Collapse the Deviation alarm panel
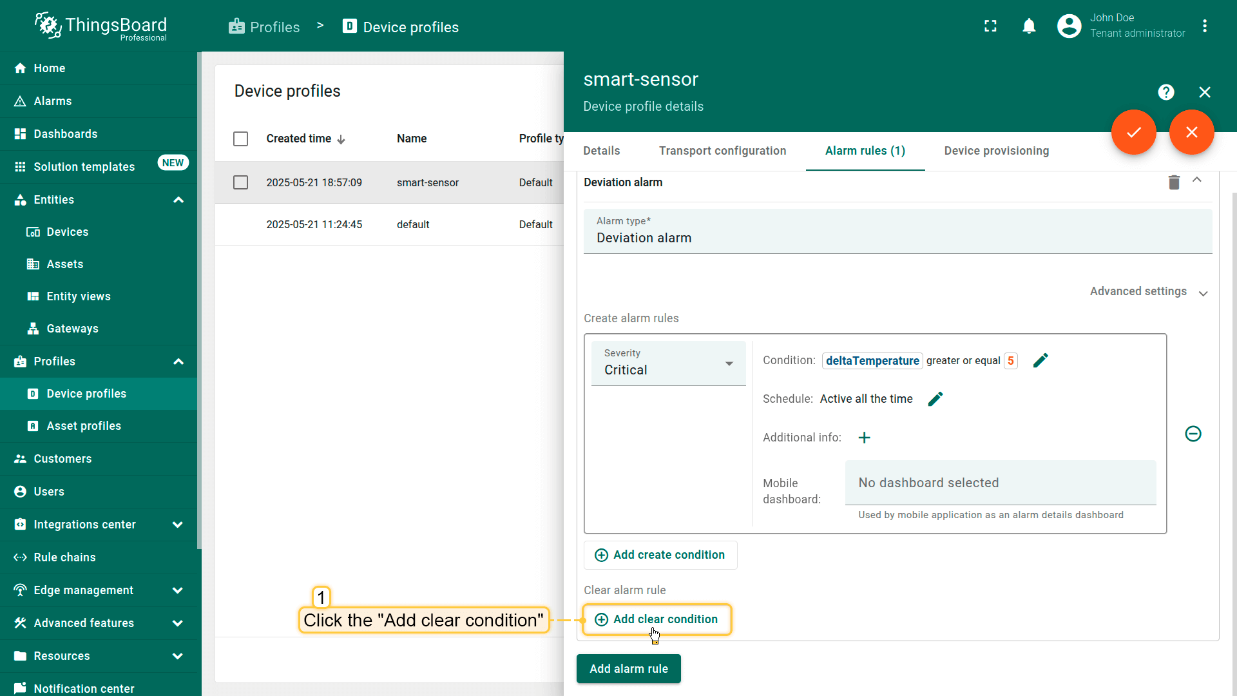1237x696 pixels. [x=1197, y=180]
